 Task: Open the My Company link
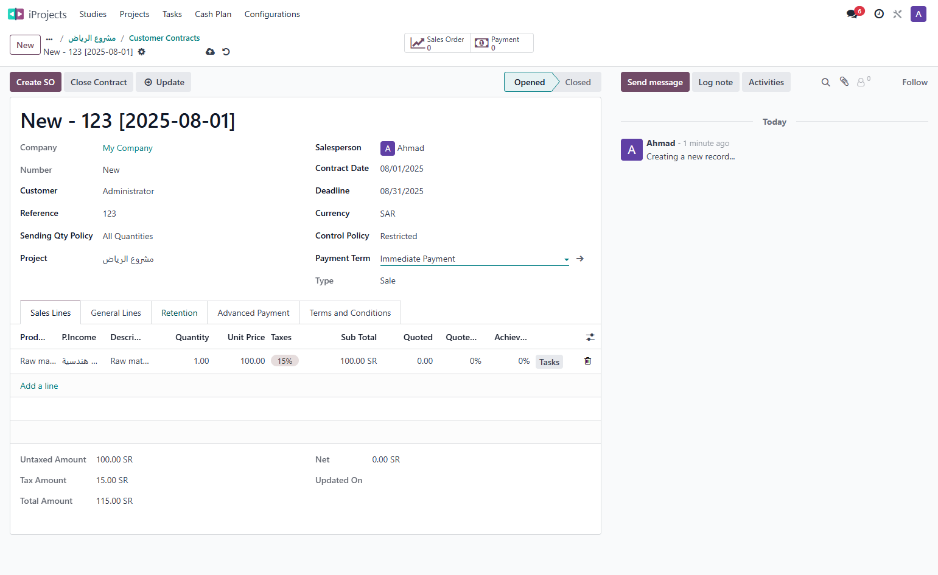click(128, 148)
